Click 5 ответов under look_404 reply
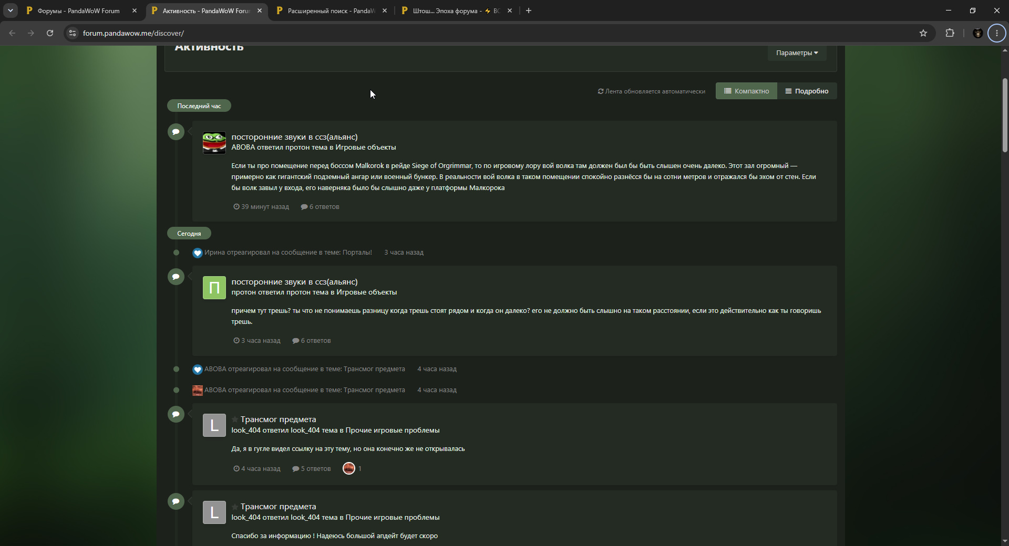 [312, 469]
